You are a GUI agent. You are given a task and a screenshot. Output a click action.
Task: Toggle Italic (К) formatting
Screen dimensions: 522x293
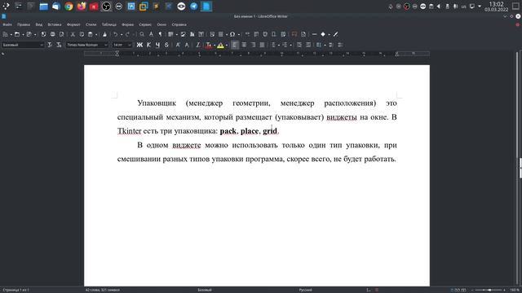(148, 45)
